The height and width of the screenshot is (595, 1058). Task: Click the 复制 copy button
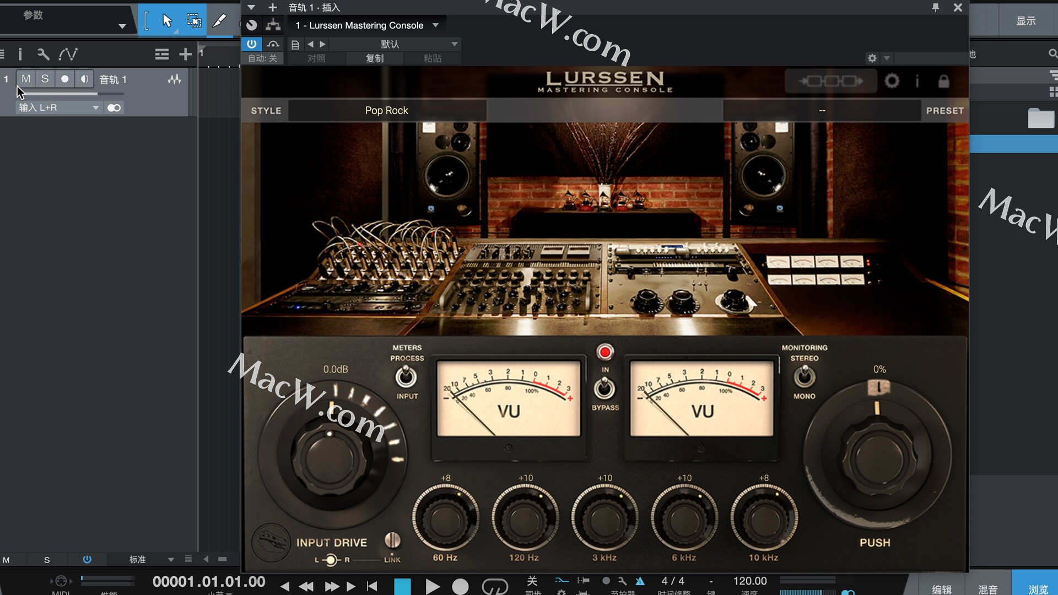(375, 58)
